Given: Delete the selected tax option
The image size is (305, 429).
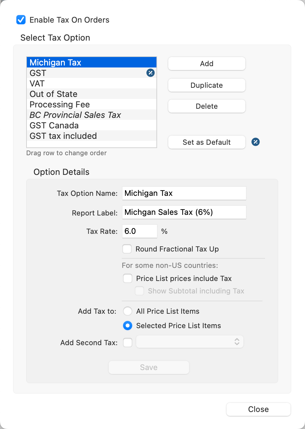Looking at the screenshot, I should pyautogui.click(x=206, y=106).
